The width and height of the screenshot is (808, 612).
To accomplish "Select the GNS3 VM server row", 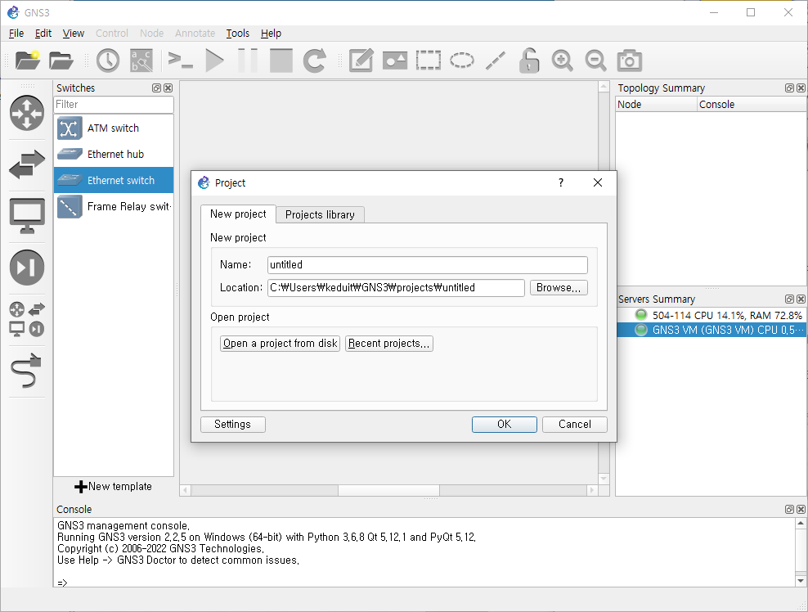I will point(711,330).
